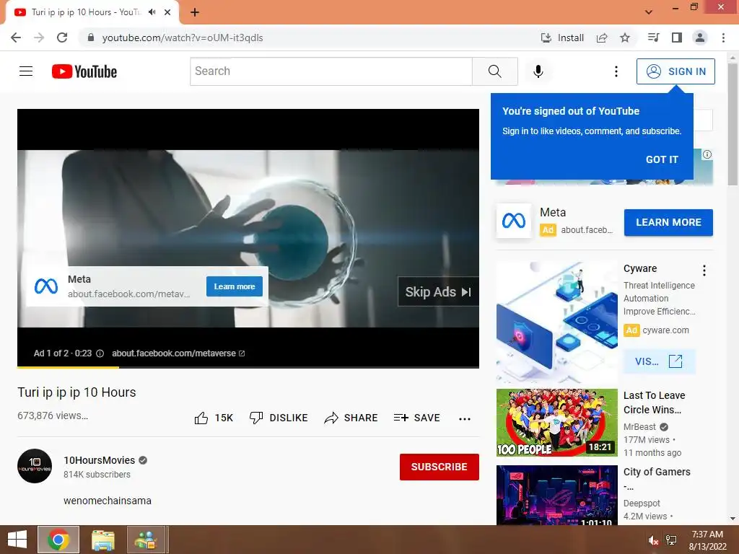Click the MrBeast channel name
The width and height of the screenshot is (739, 554).
(x=639, y=427)
